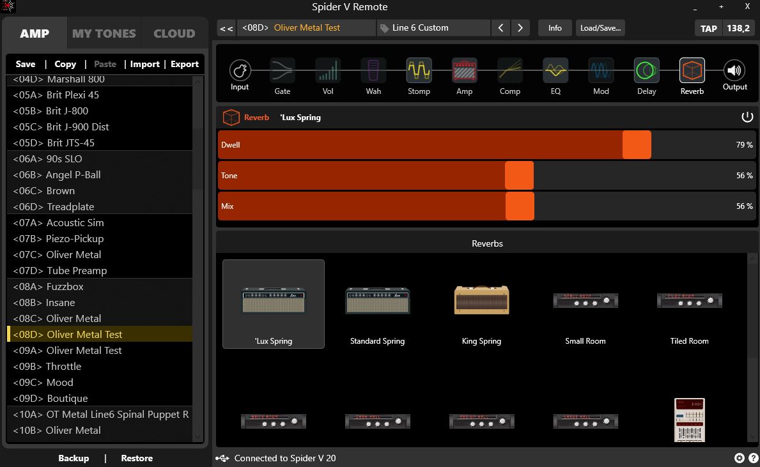
Task: Choose the King Spring reverb model
Action: click(x=481, y=303)
